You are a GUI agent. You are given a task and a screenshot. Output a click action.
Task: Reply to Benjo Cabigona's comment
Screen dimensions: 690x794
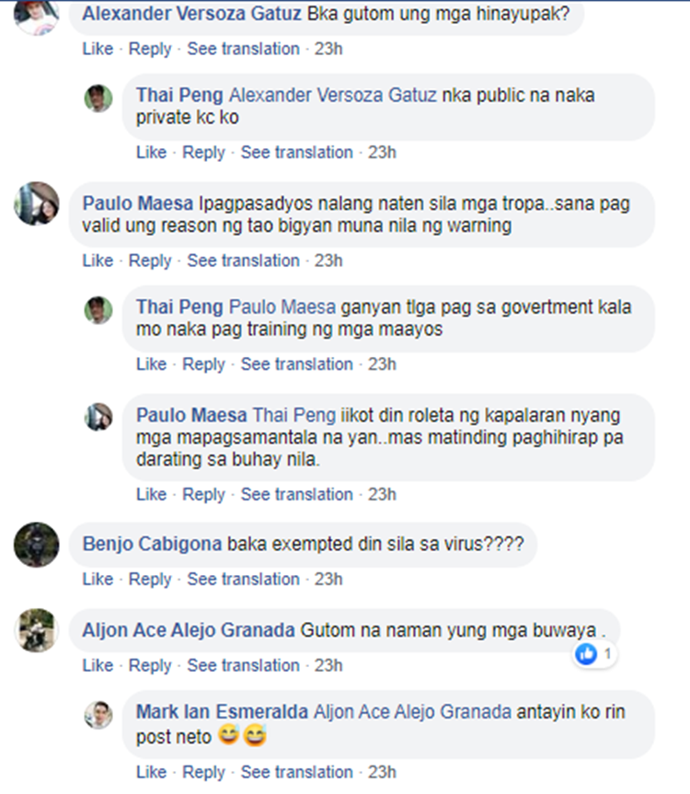150,579
